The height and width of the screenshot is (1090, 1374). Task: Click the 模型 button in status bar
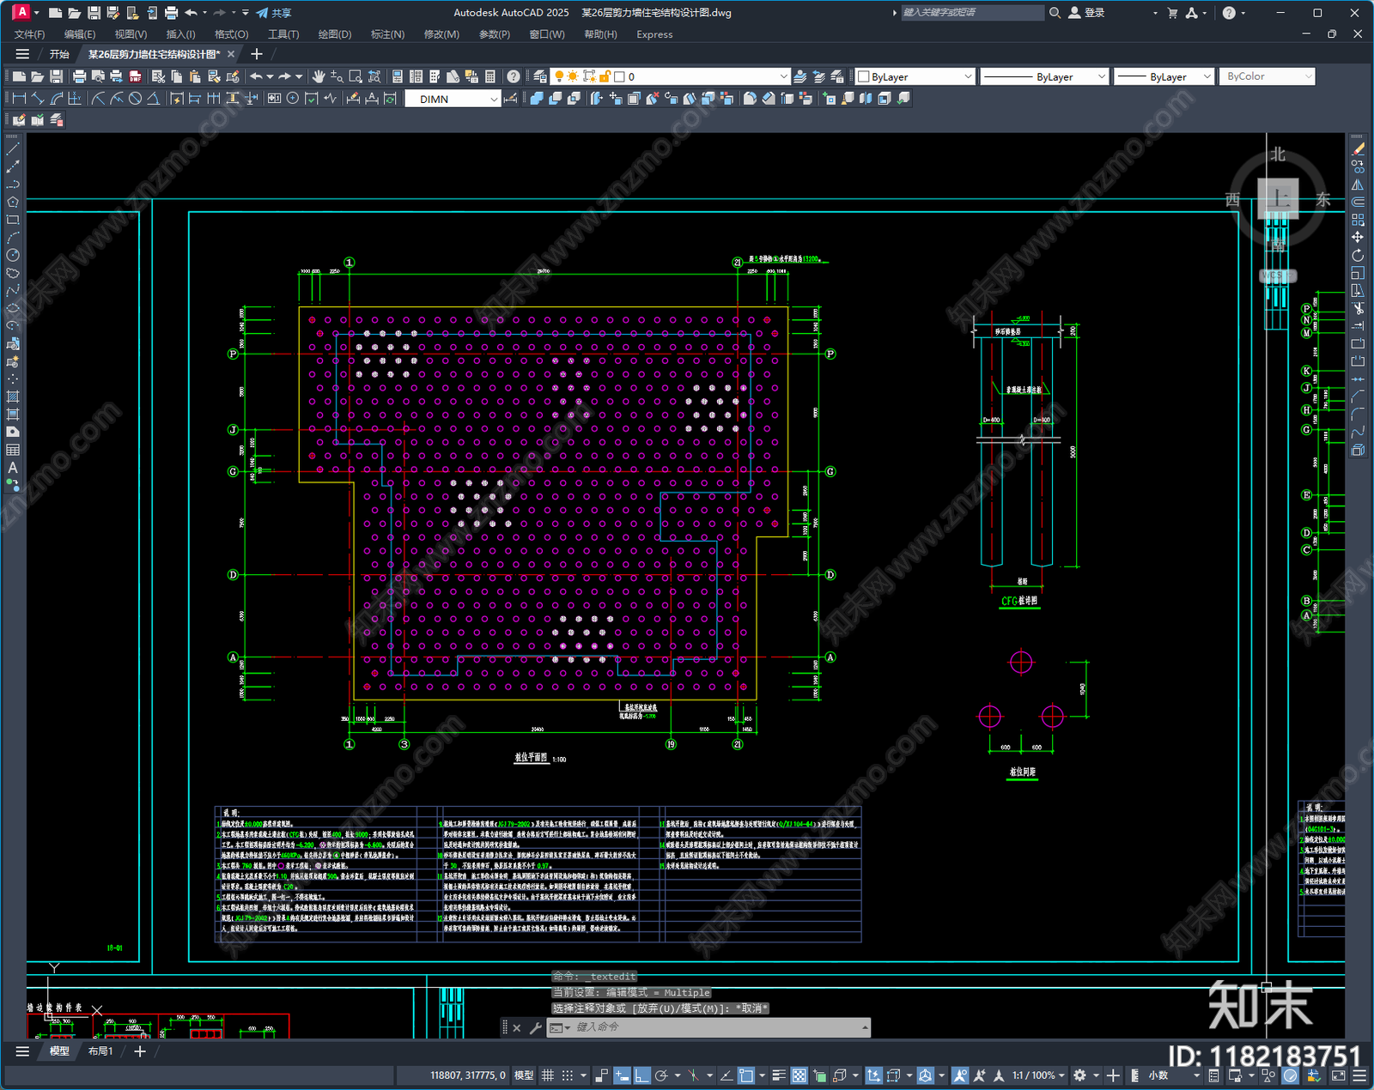[x=523, y=1075]
